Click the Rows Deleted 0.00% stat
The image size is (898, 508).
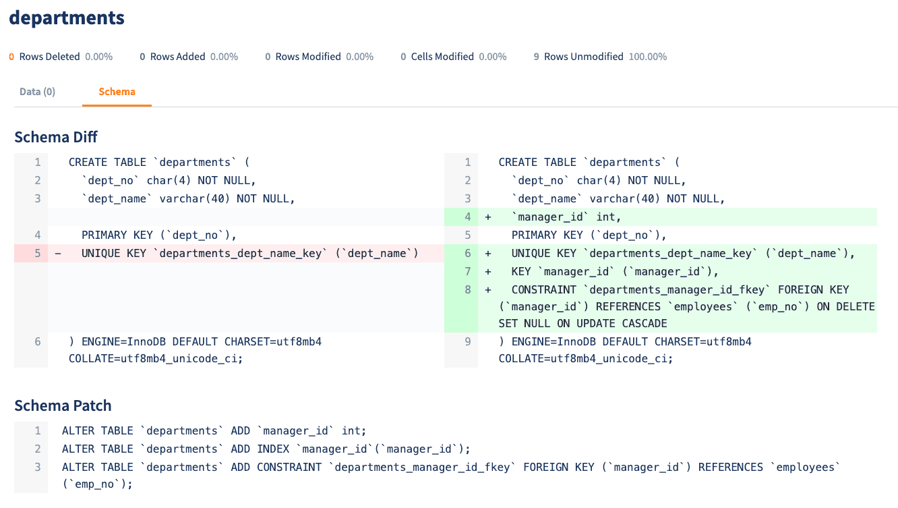pos(61,57)
